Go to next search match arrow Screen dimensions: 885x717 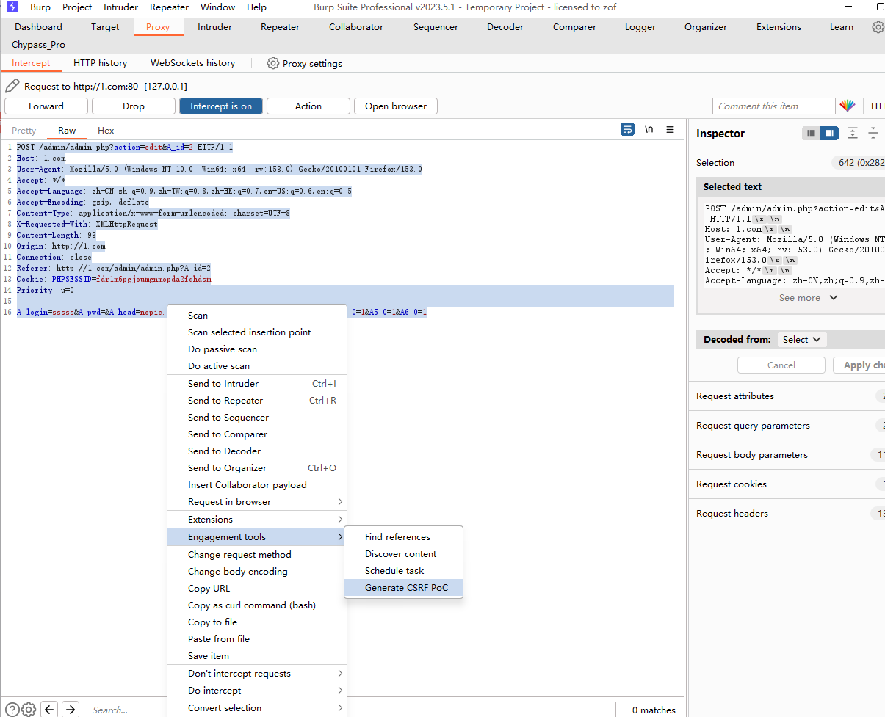click(70, 710)
